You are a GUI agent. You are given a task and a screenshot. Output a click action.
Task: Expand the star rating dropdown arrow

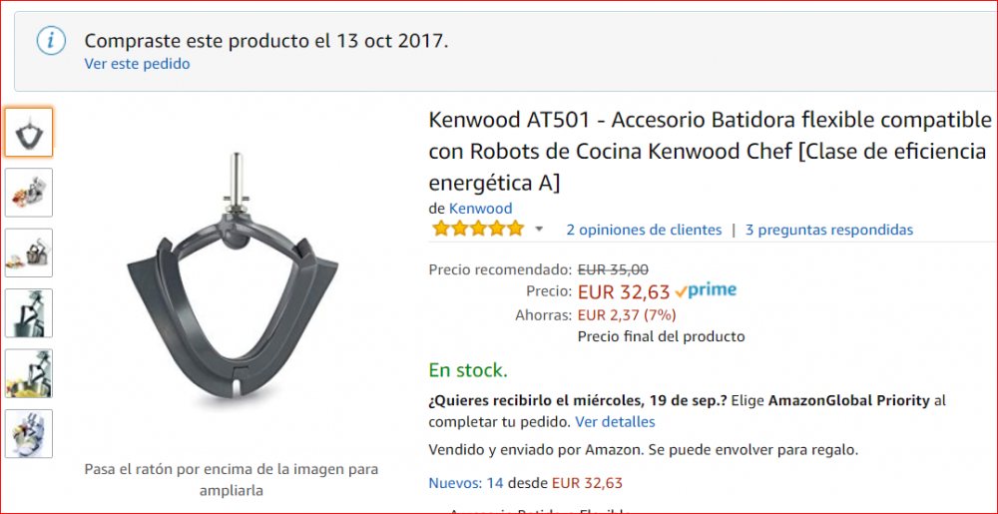coord(539,230)
